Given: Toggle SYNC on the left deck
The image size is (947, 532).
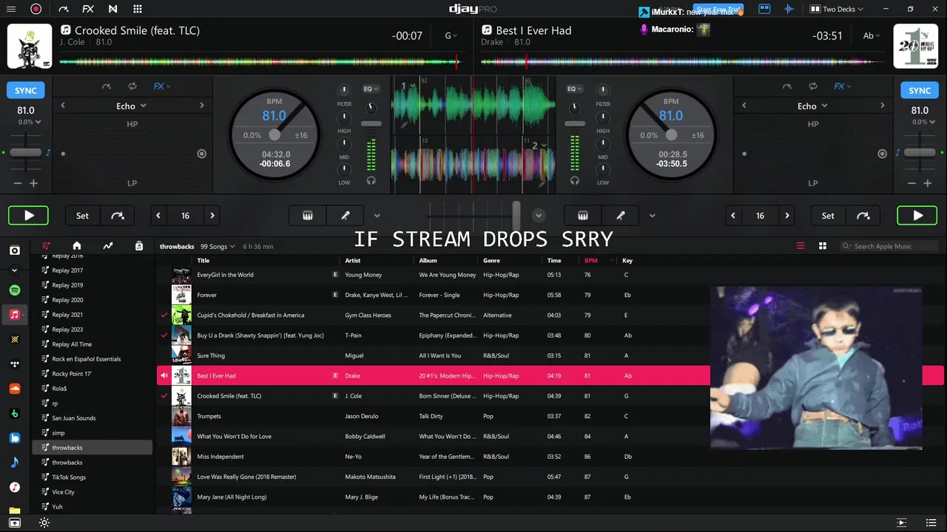Looking at the screenshot, I should [26, 90].
